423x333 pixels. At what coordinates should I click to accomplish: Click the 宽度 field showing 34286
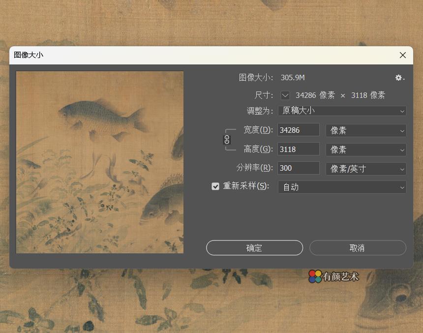299,130
